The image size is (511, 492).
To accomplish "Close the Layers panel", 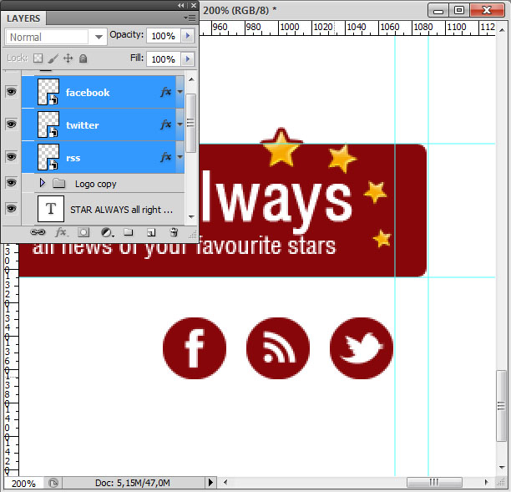I will tap(194, 5).
